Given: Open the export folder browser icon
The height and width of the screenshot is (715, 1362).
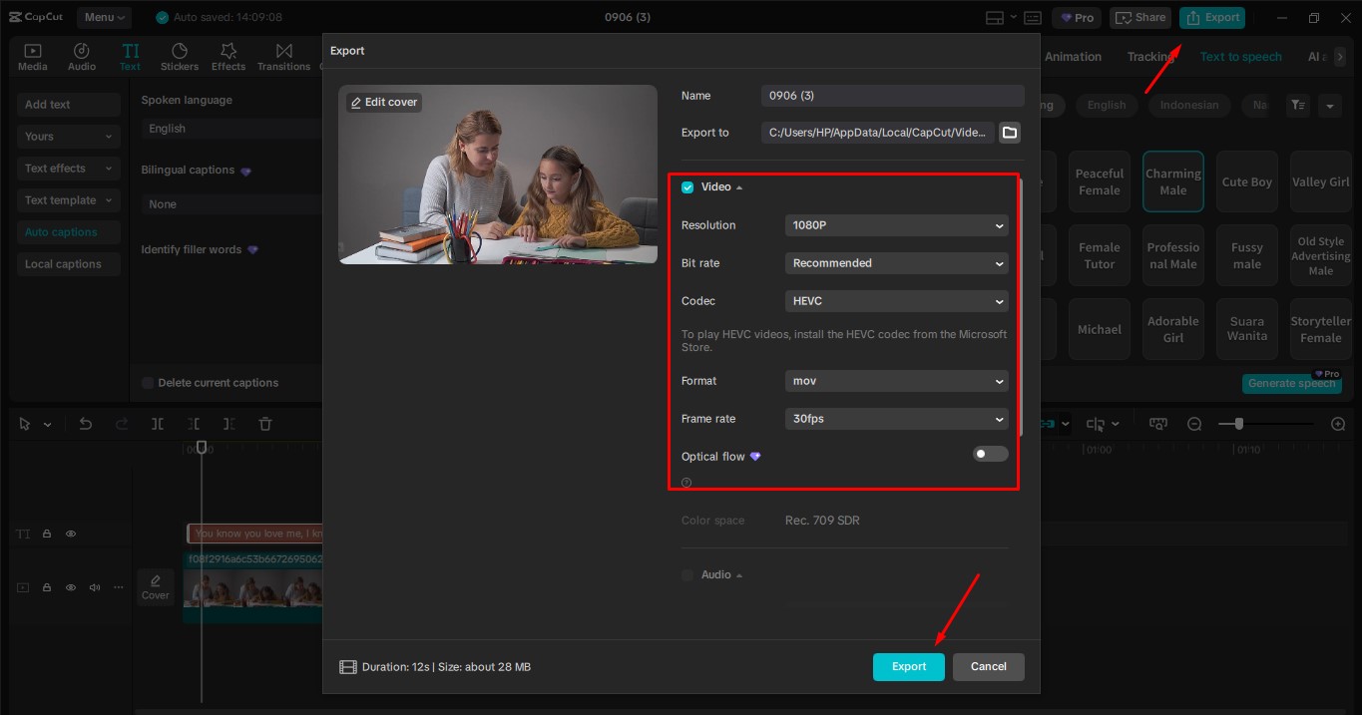Looking at the screenshot, I should (1009, 131).
